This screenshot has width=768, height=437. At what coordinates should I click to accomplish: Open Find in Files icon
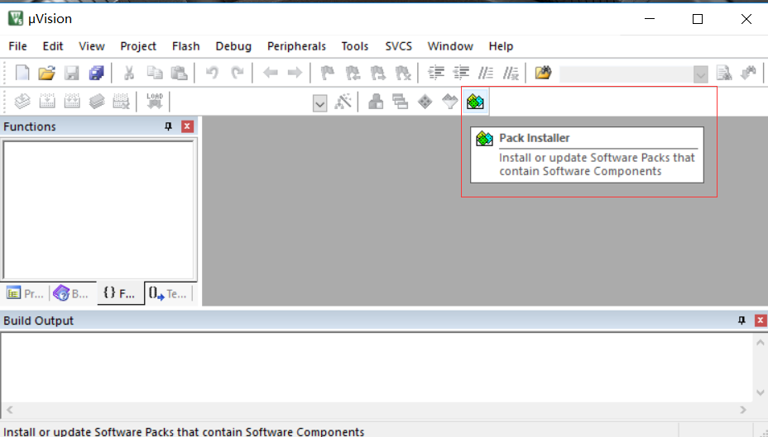[x=543, y=74]
